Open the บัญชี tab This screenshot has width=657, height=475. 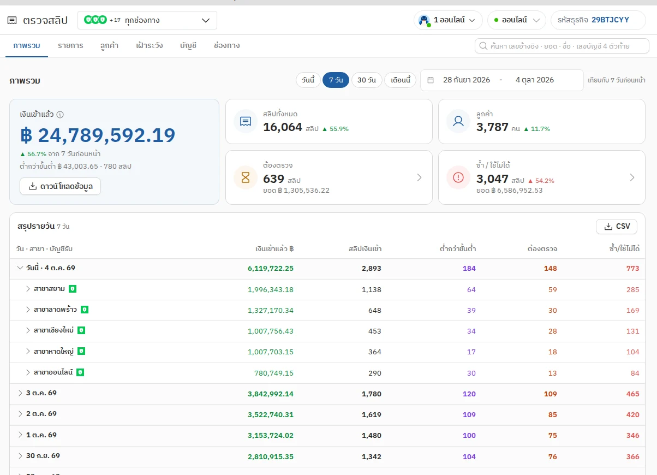point(188,46)
